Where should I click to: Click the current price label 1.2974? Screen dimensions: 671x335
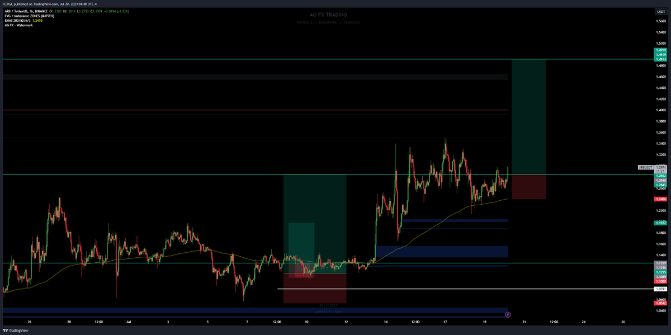(660, 167)
